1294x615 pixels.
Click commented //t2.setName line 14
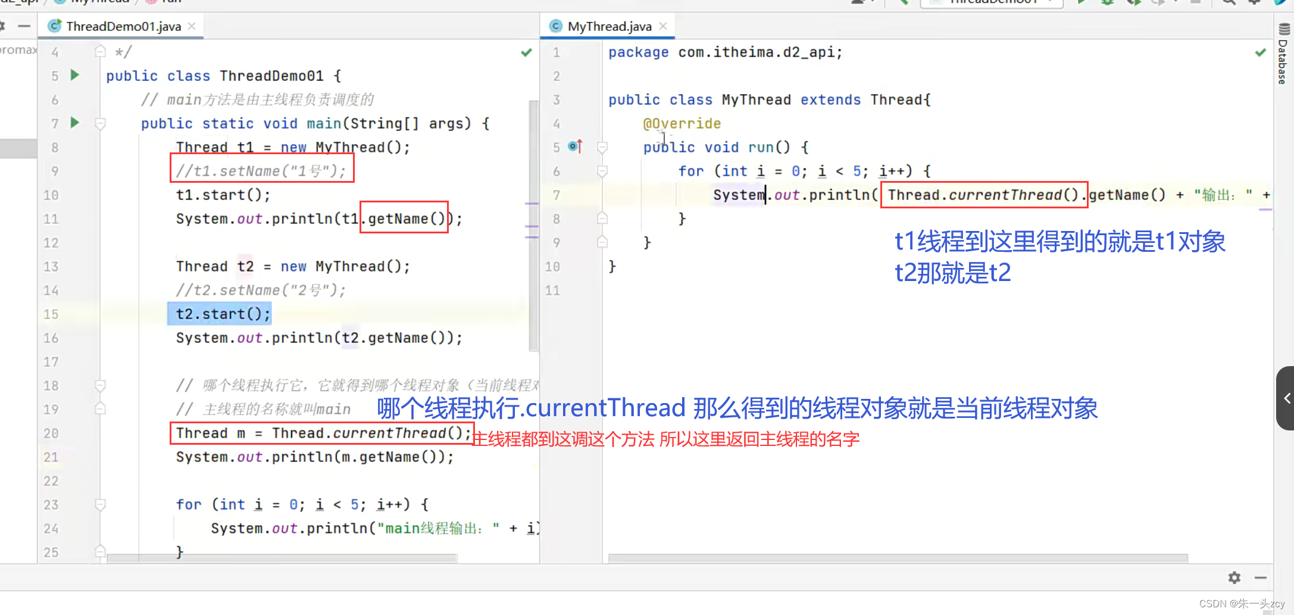[x=261, y=290]
